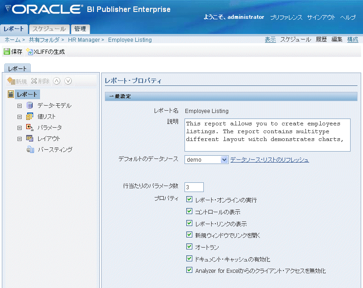This screenshot has height=288, width=363.
Task: Open プリファレンス preferences link
Action: tap(286, 17)
